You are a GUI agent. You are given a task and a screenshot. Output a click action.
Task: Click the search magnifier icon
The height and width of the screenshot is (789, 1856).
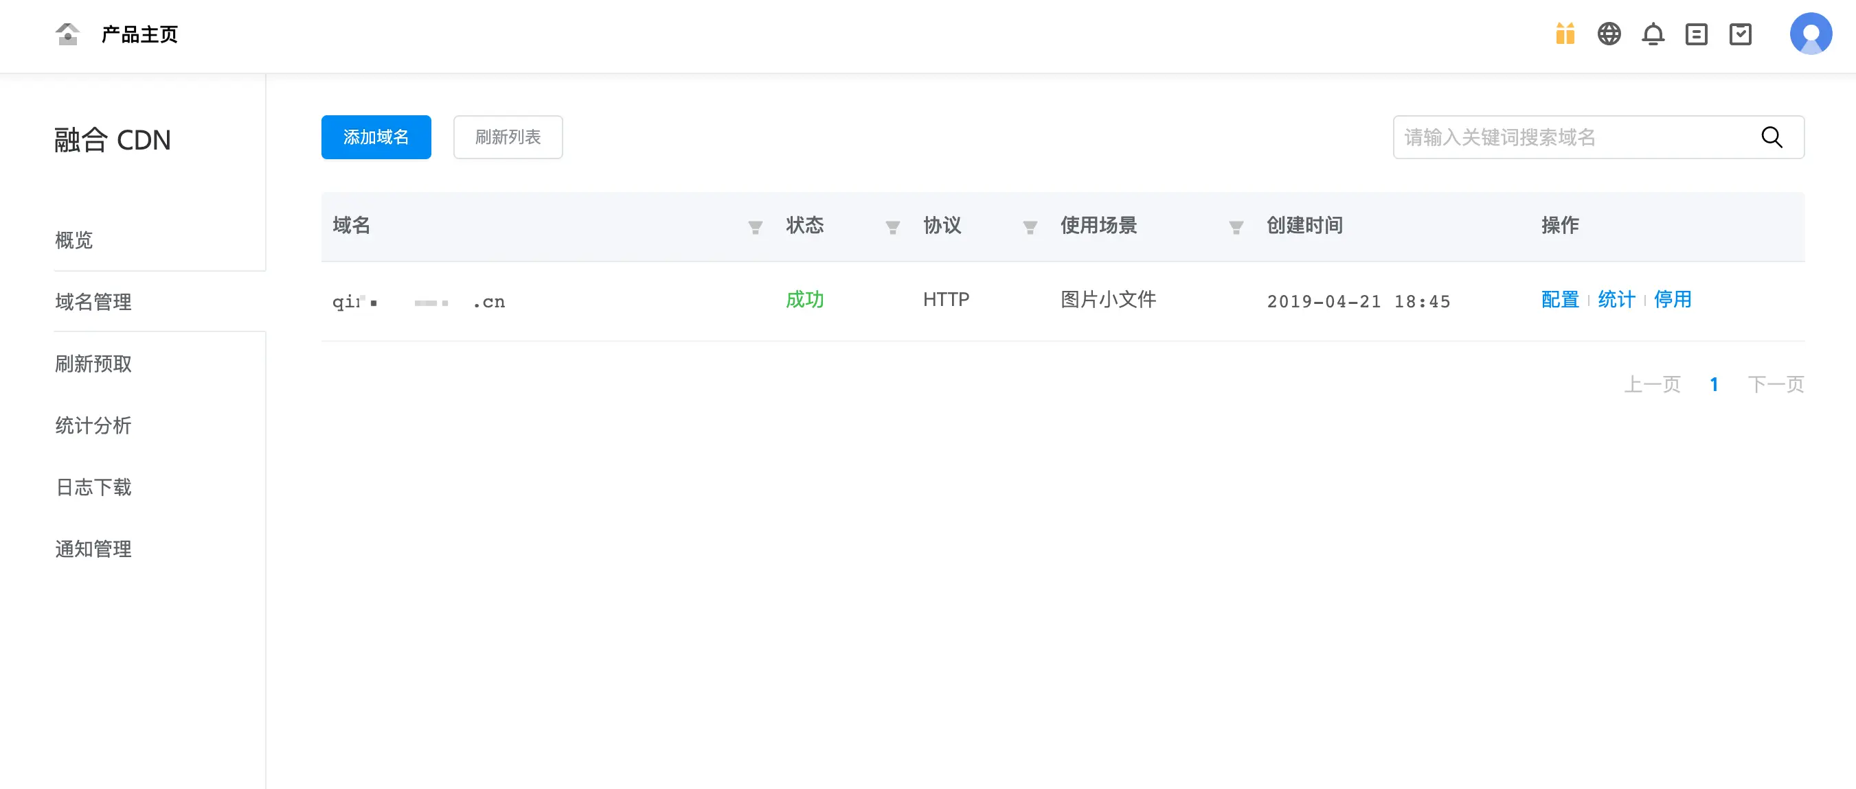pyautogui.click(x=1772, y=137)
